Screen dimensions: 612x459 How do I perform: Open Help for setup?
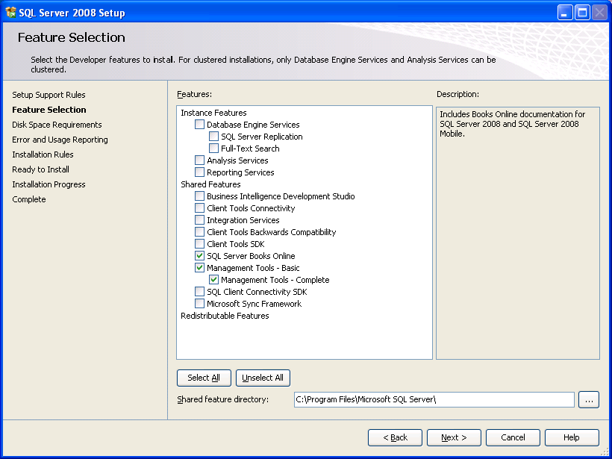572,437
